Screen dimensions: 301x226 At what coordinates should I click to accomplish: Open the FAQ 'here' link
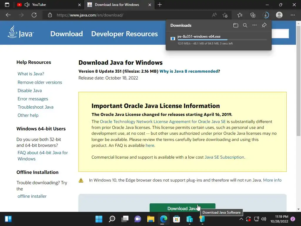point(150,145)
